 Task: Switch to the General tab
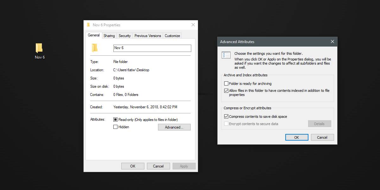coord(94,35)
